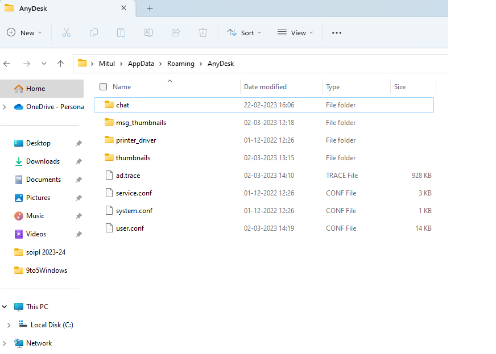Screen dimensions: 496x354
Task: Select the msg_thumbnails folder icon
Action: pyautogui.click(x=109, y=122)
